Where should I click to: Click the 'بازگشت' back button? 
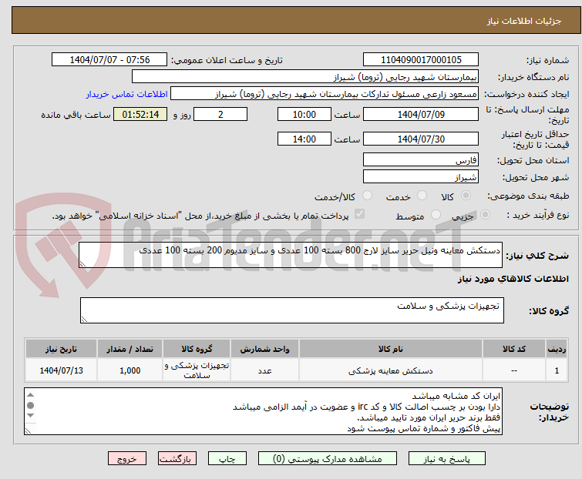[x=177, y=458]
